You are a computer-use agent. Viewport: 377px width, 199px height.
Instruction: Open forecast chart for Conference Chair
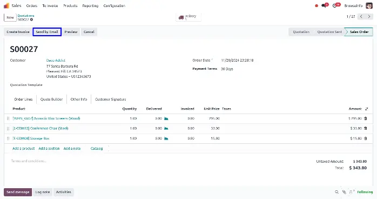coord(166,128)
